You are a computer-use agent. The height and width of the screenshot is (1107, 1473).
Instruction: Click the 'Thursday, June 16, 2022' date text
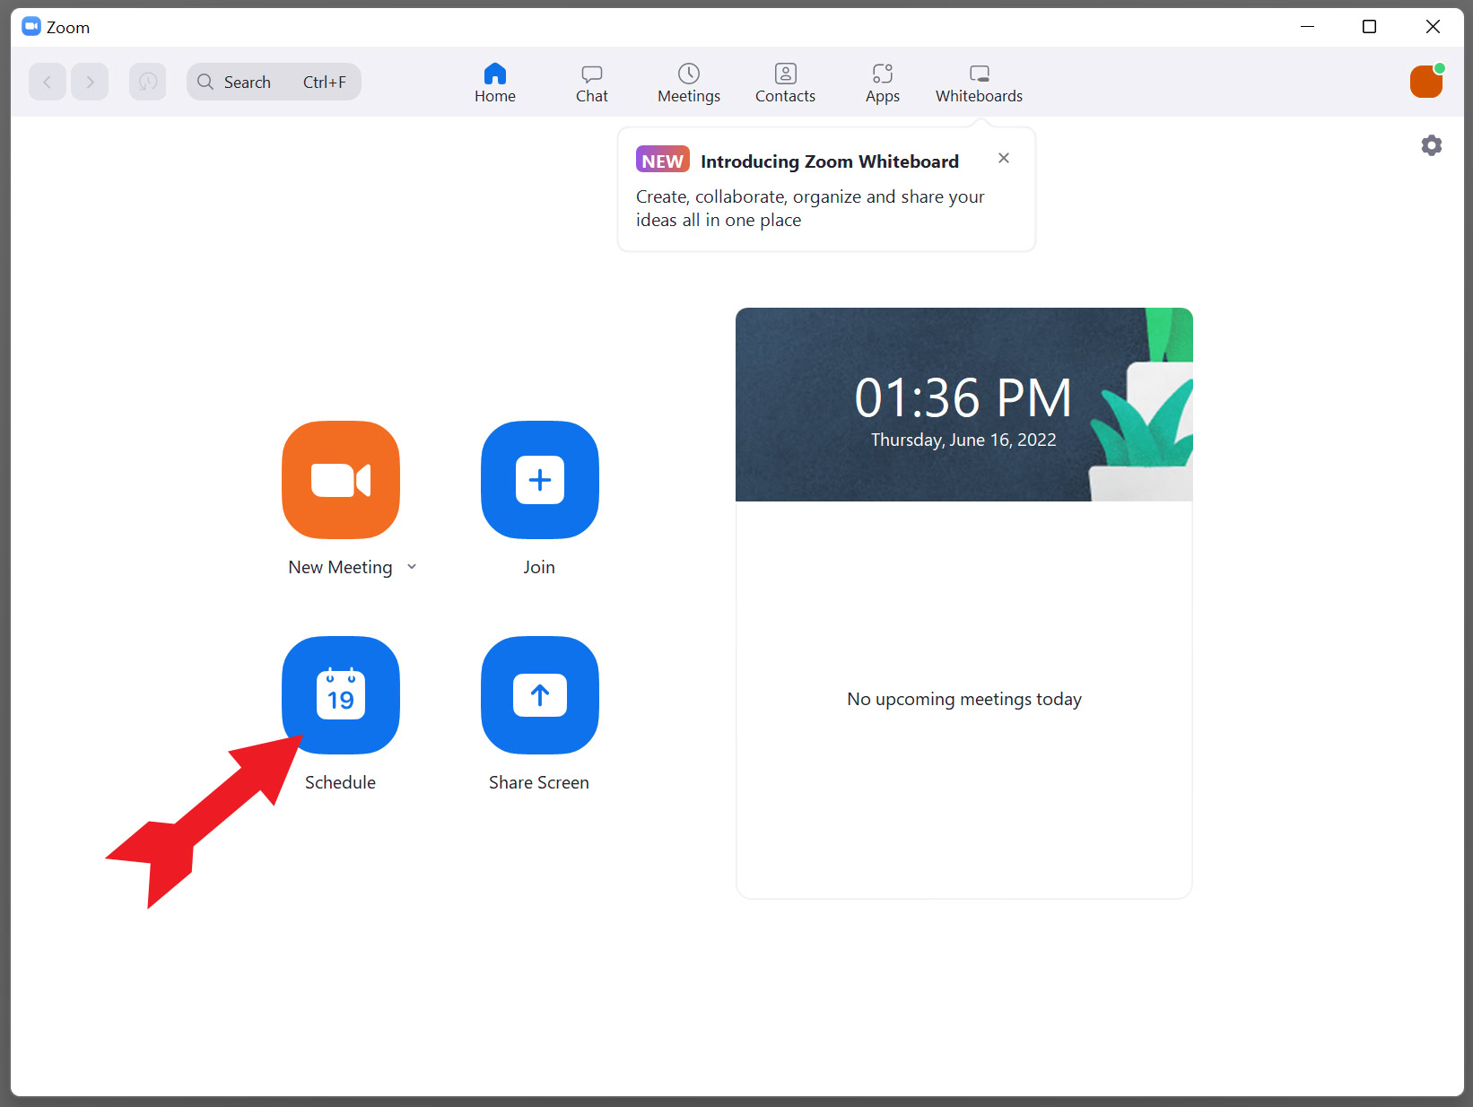click(963, 440)
